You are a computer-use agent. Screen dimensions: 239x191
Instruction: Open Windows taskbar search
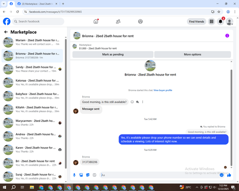13,187
